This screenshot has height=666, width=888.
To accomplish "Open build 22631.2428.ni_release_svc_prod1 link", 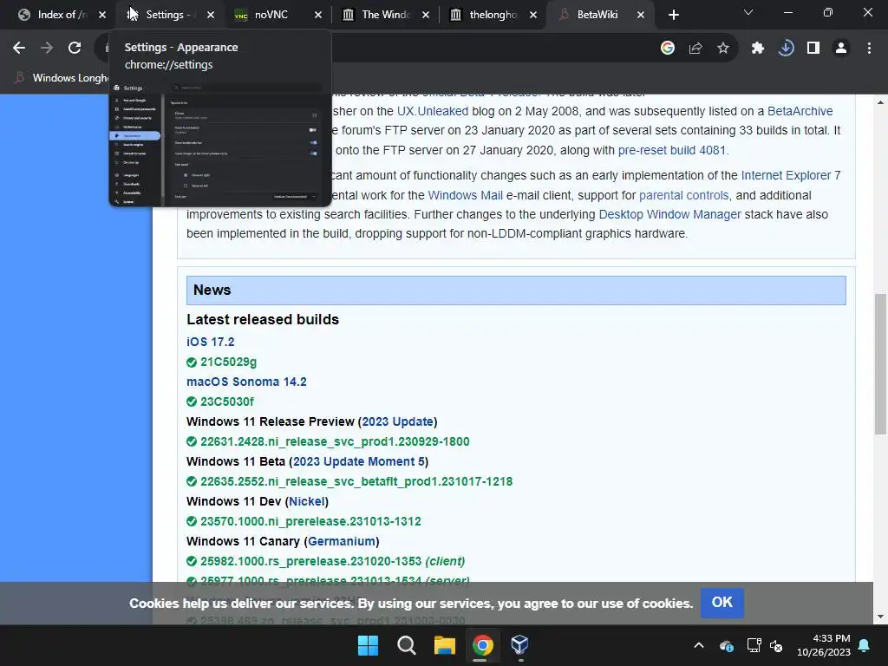I will [335, 441].
